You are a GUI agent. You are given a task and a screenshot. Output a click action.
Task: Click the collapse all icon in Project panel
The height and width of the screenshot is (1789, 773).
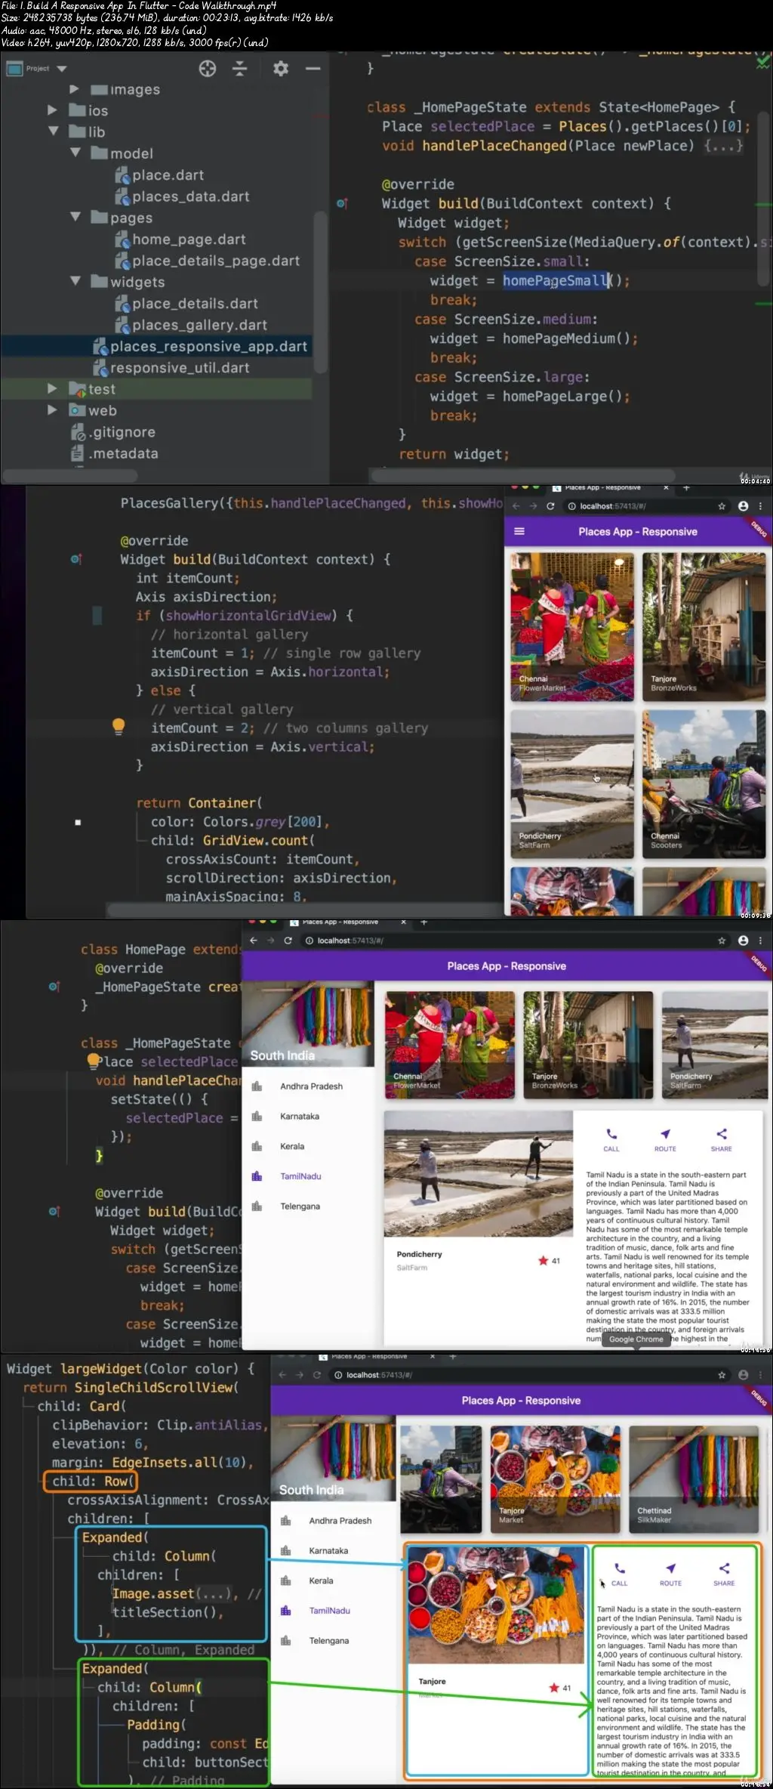tap(240, 69)
